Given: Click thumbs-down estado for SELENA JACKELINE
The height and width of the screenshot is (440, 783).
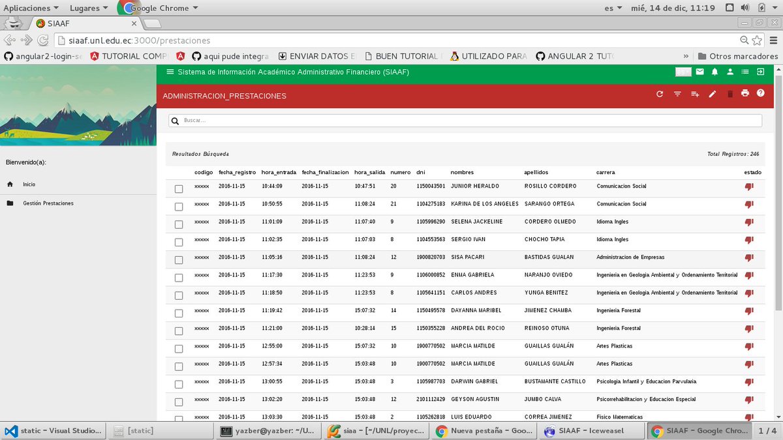Looking at the screenshot, I should click(749, 222).
